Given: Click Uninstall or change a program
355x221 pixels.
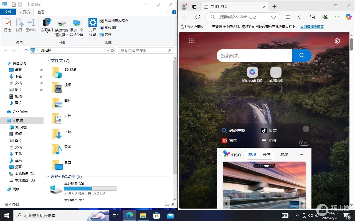Looking at the screenshot, I should [114, 21].
